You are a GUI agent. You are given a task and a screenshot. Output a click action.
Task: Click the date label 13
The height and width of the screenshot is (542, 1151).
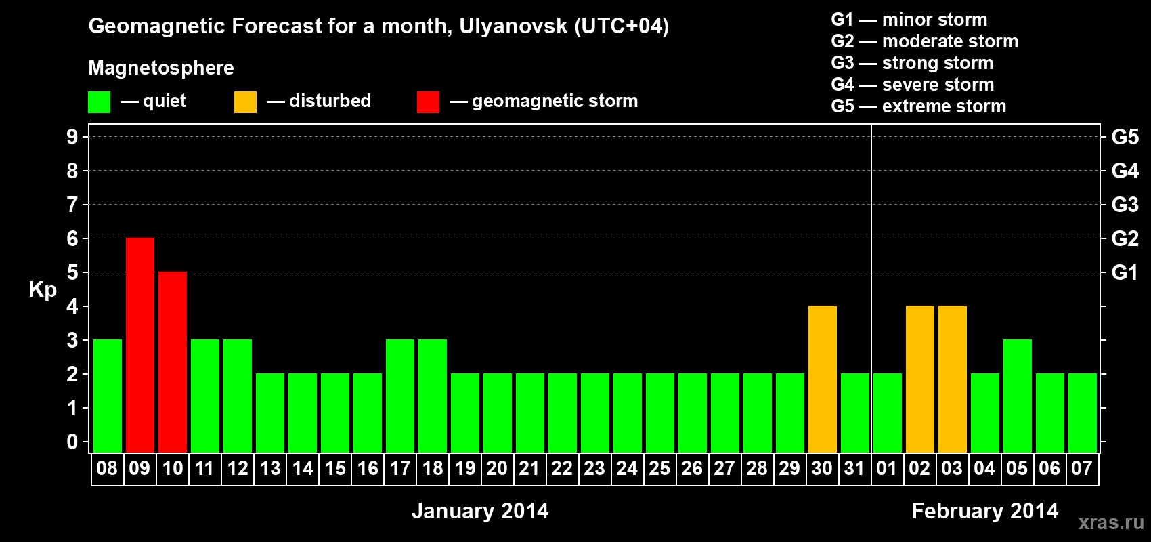[270, 468]
